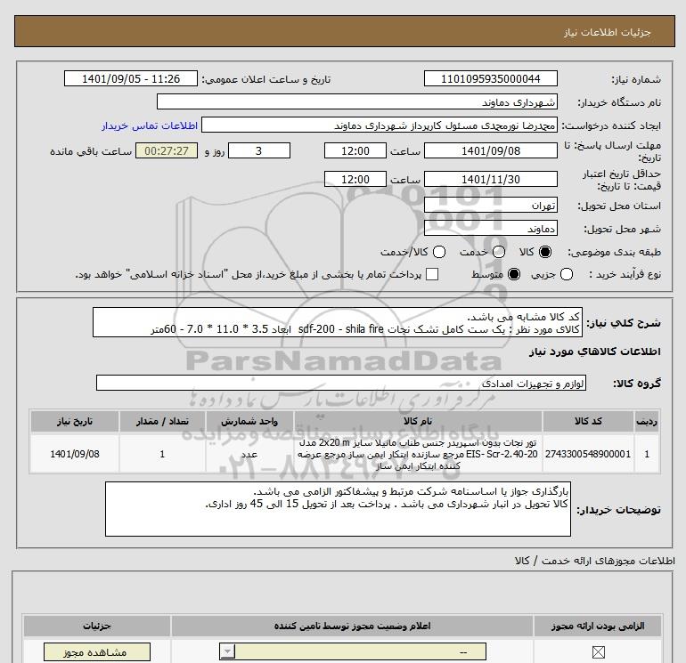Select the کالا/خدمت radio button
The image size is (686, 663).
pyautogui.click(x=439, y=252)
